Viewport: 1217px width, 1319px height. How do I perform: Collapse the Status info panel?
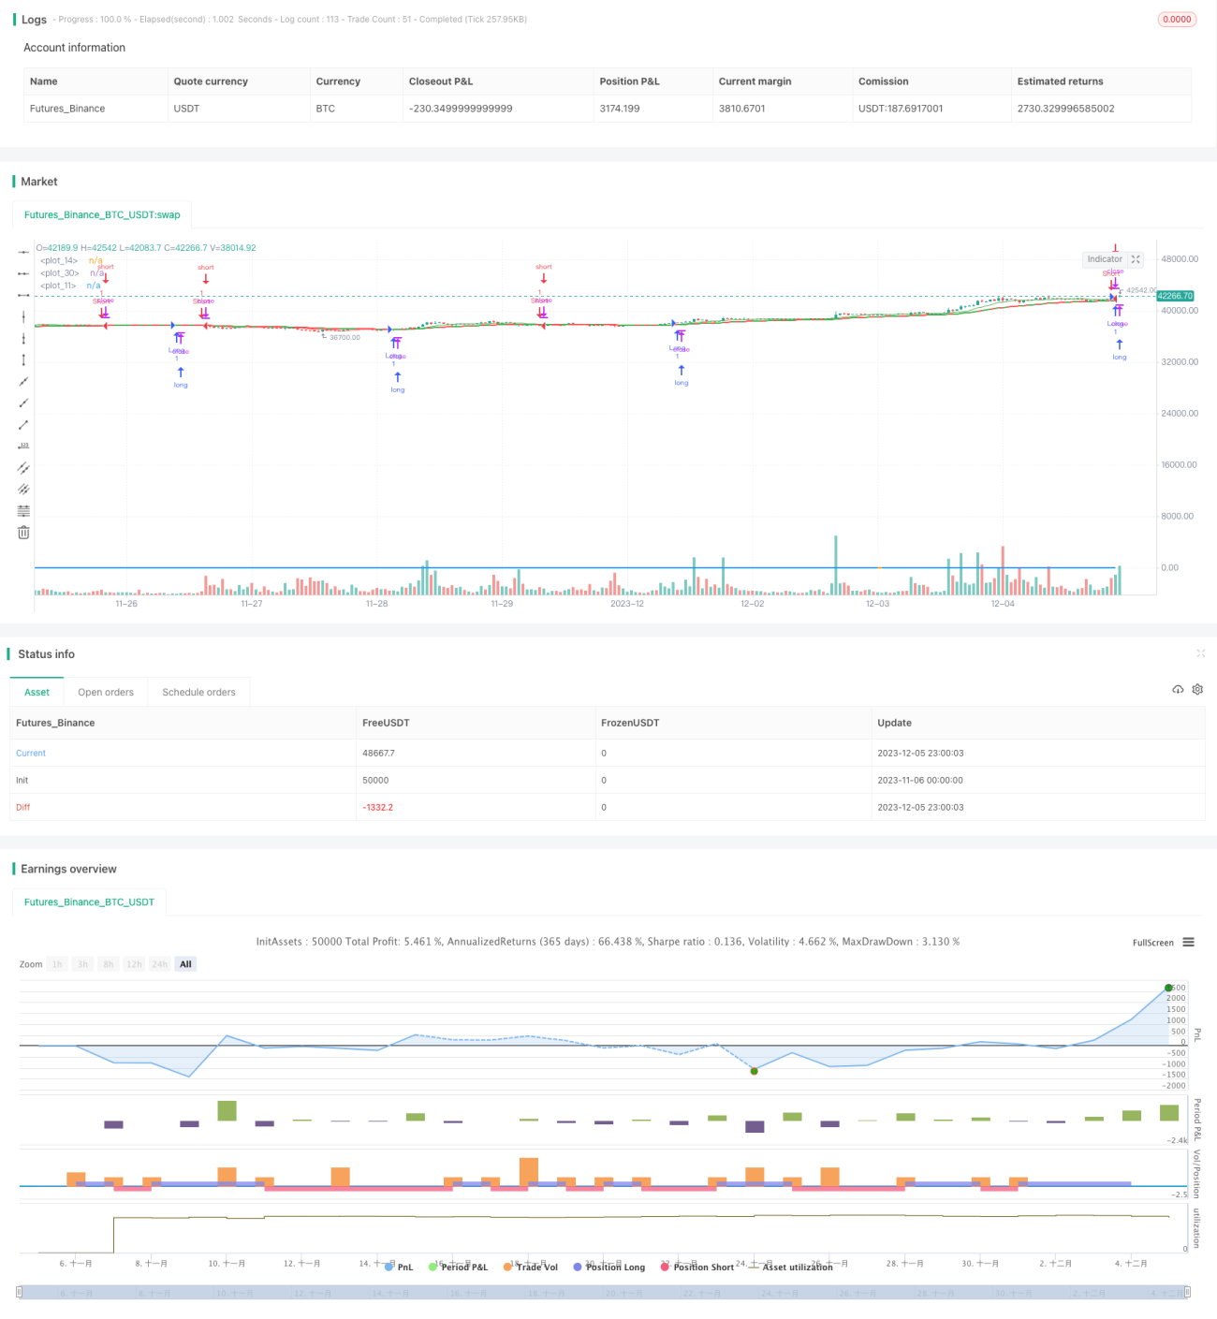tap(1200, 653)
